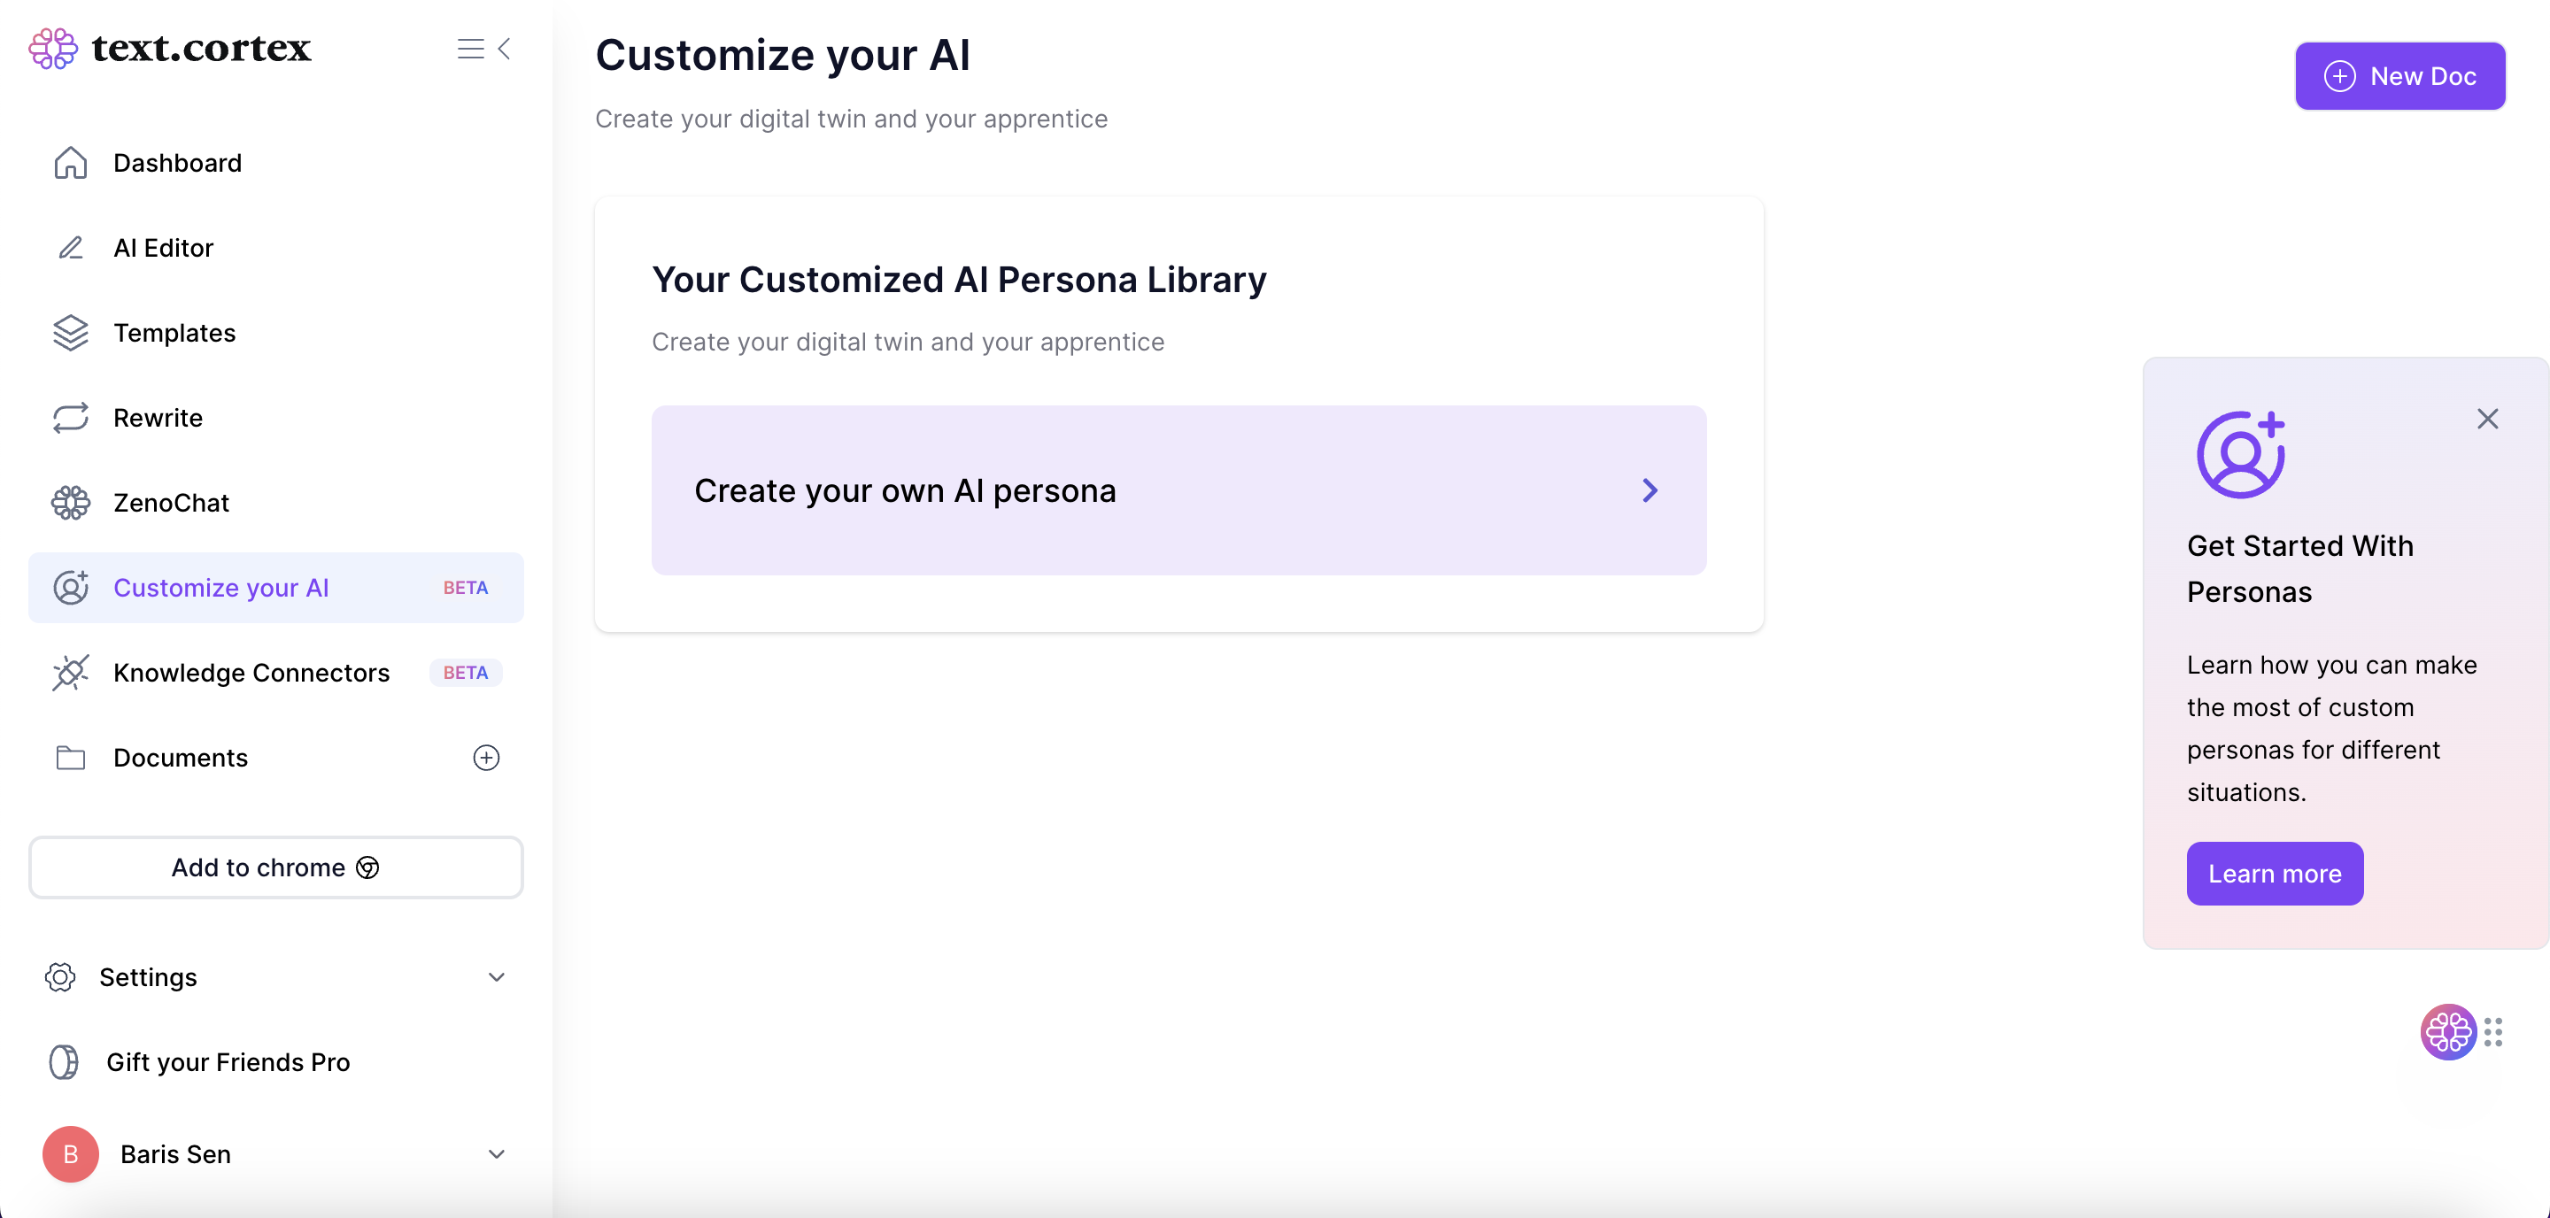
Task: Expand the Baris Sen account menu
Action: point(497,1154)
